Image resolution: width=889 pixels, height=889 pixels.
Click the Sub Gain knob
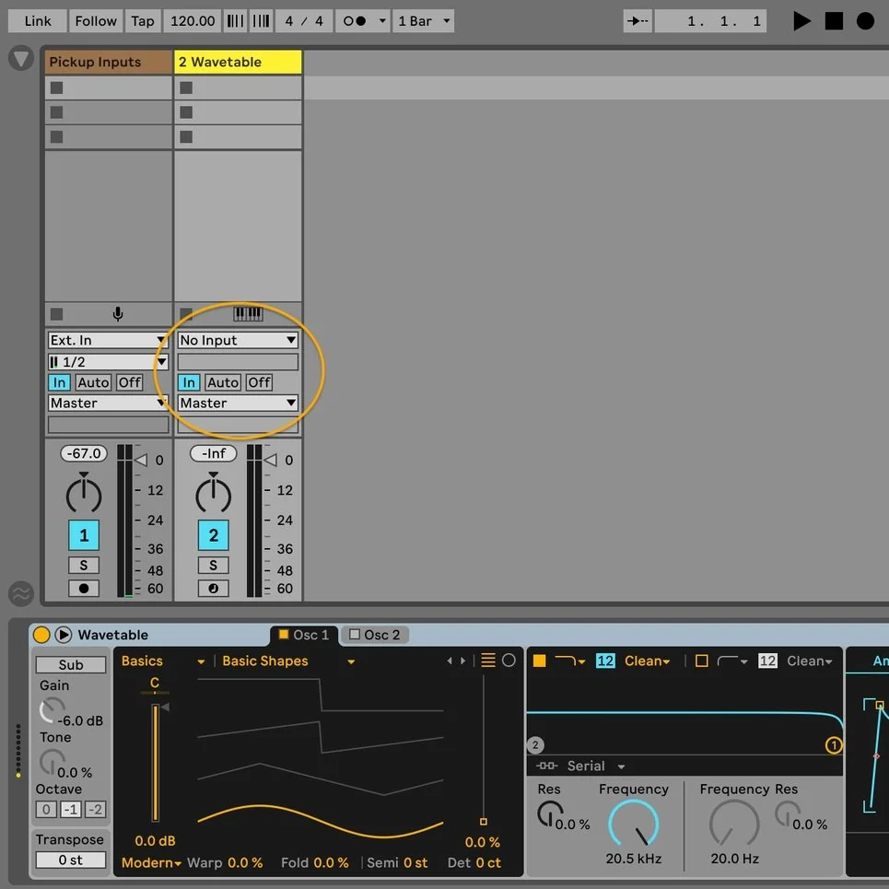click(x=51, y=710)
